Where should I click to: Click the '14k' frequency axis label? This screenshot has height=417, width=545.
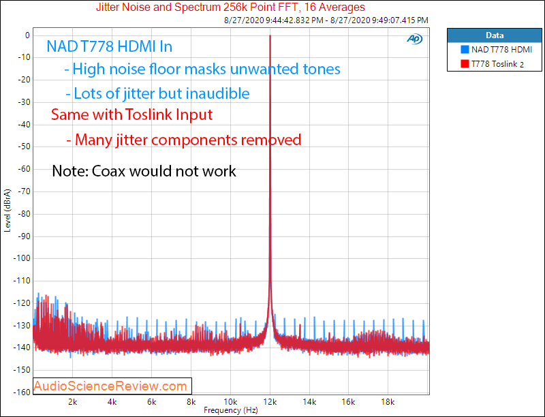point(309,402)
